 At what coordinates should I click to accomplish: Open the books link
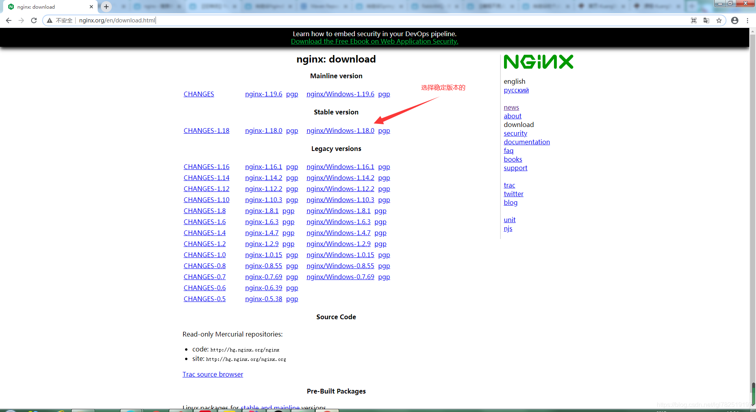pos(513,159)
